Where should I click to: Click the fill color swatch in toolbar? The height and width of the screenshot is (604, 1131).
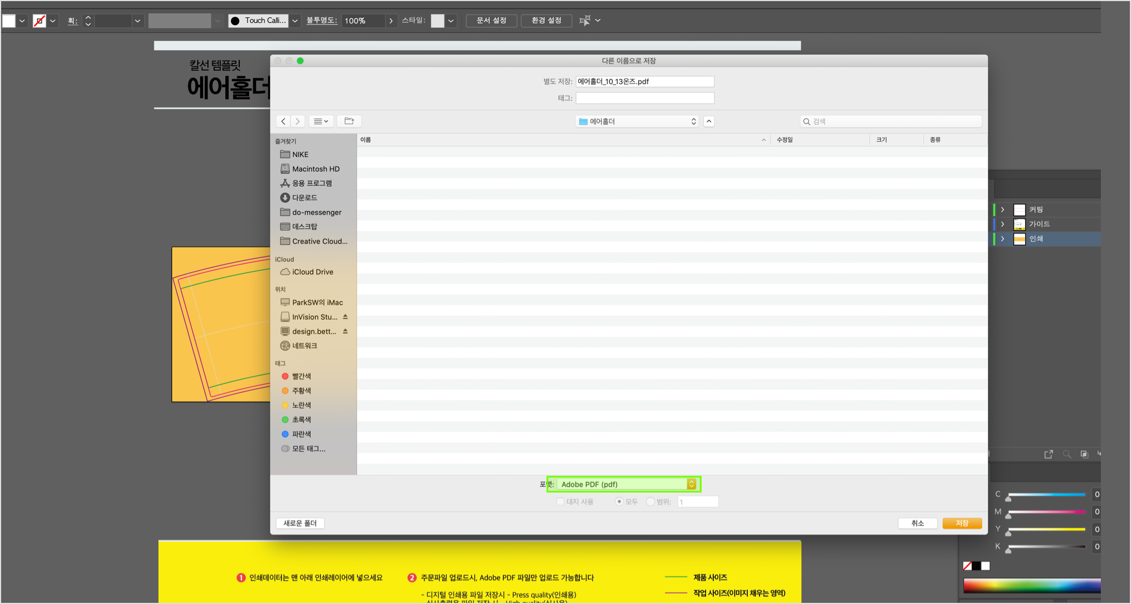coord(9,21)
